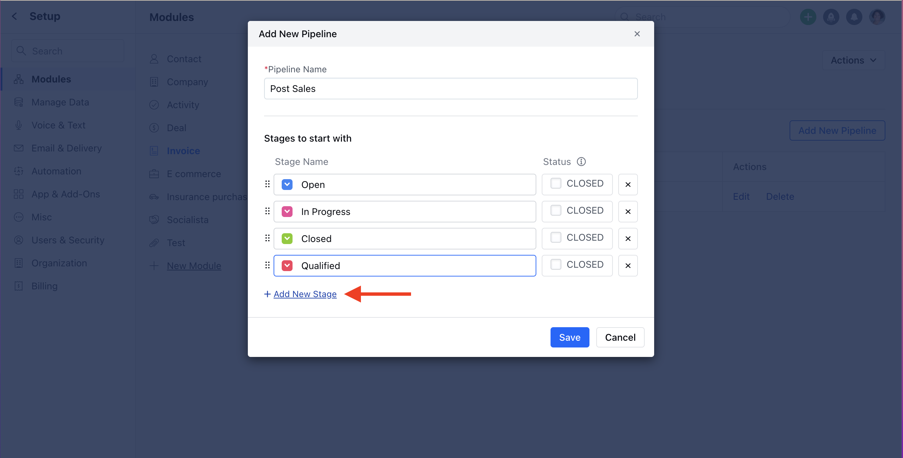Tick the CLOSED checkbox for Closed stage
903x458 pixels.
[556, 237]
